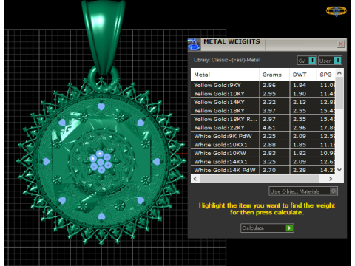Click the SPG column header
Screen dimensions: 355x266
tap(326, 75)
